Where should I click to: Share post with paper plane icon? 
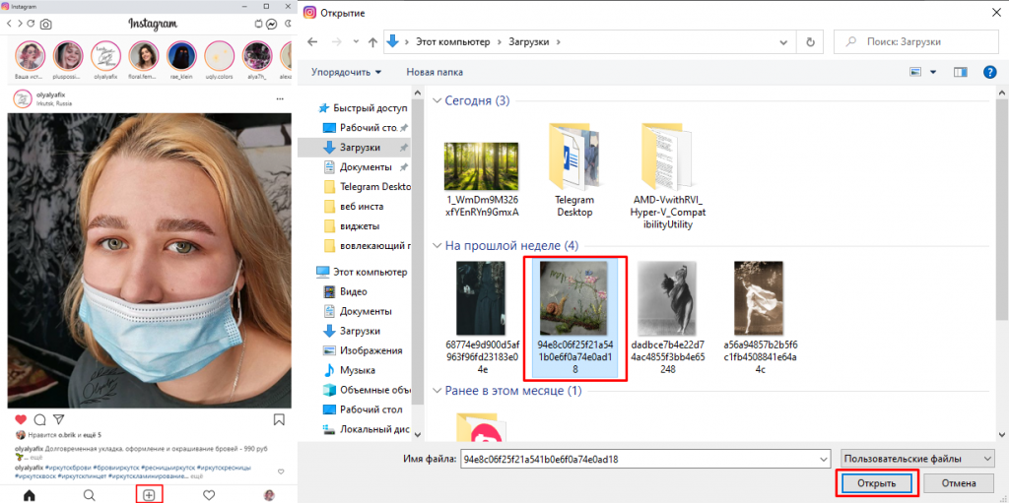(58, 419)
